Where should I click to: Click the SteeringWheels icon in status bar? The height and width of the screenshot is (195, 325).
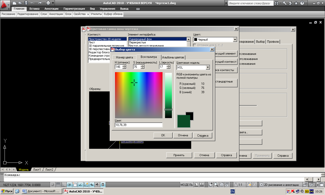221,185
